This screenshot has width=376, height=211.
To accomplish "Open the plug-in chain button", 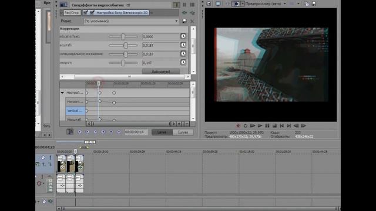I will pos(184,13).
